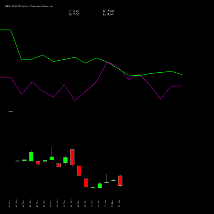Viewport: 214px width, 214px height.
Task: Select the thin candle for 03 Dec
Action: [113, 180]
